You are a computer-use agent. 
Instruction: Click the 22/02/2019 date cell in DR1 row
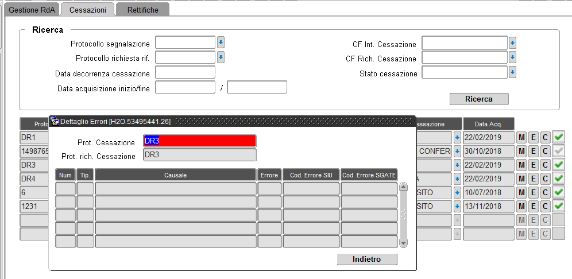pos(489,138)
